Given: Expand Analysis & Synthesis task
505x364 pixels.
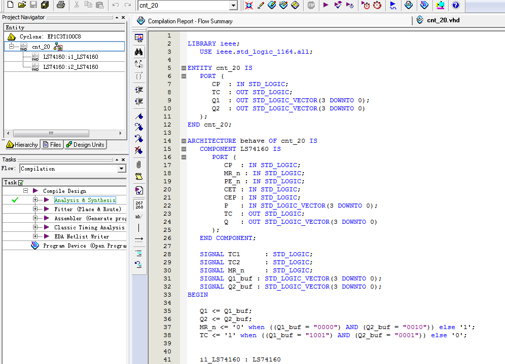Looking at the screenshot, I should (x=35, y=199).
